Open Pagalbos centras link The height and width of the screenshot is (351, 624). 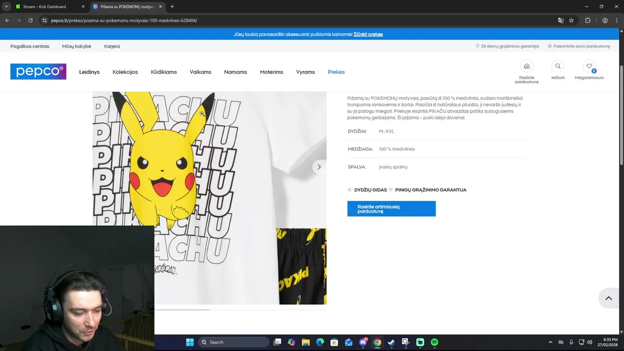30,46
